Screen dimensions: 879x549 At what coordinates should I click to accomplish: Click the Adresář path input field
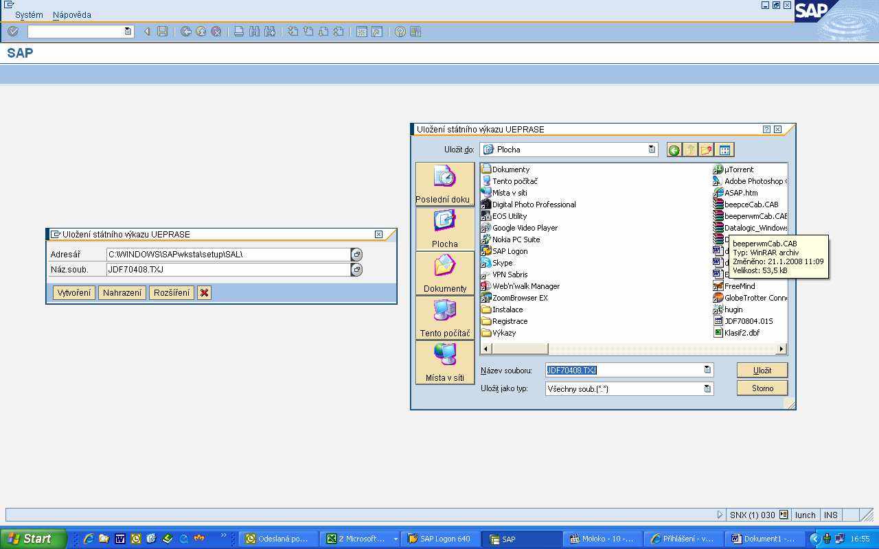pyautogui.click(x=228, y=255)
